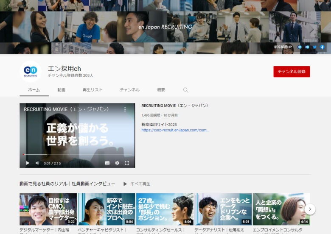This screenshot has width=331, height=234.
Task: Click the デジタルマーケター video title
Action: (x=44, y=230)
